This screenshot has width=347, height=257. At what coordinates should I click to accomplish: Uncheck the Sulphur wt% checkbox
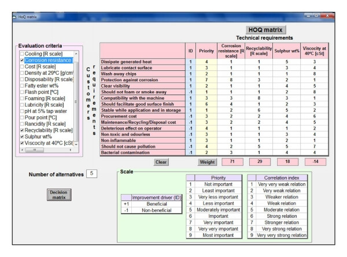(22, 137)
